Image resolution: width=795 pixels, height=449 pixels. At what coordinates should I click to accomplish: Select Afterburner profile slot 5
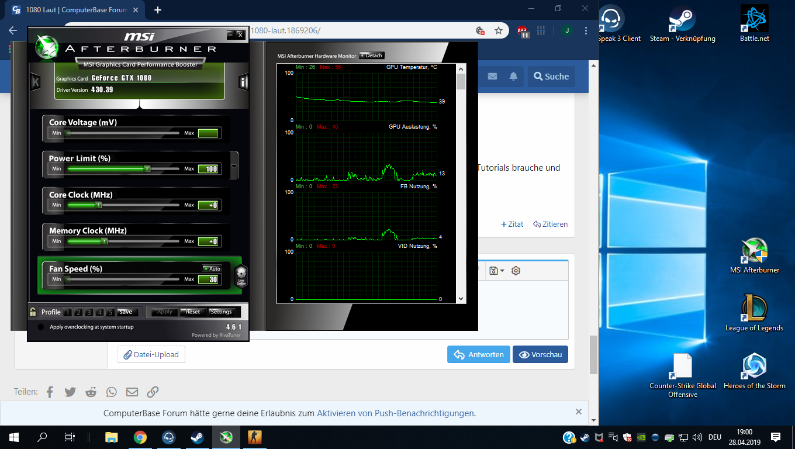pyautogui.click(x=110, y=312)
